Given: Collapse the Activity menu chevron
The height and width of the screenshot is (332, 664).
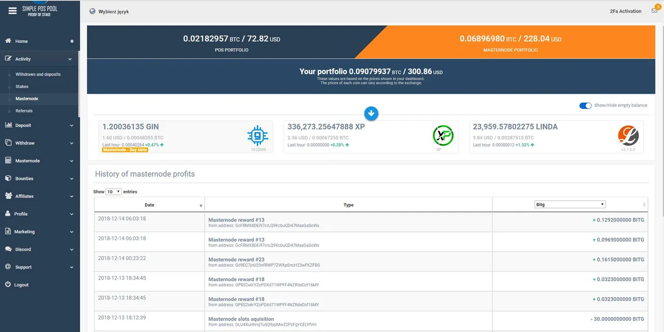Looking at the screenshot, I should tap(71, 60).
